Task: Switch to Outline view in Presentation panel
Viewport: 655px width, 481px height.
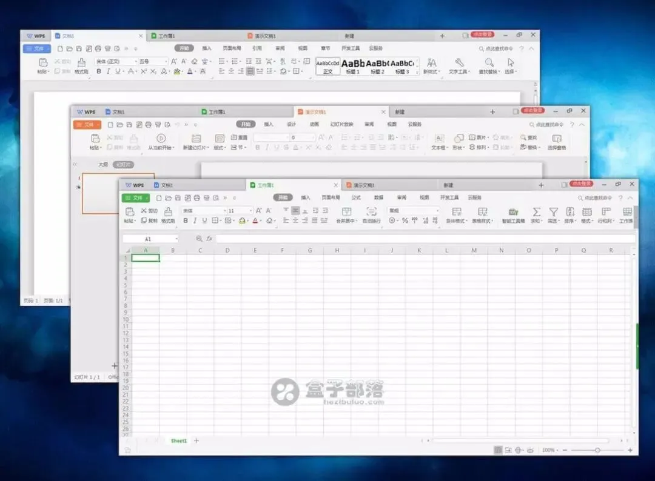Action: tap(102, 165)
